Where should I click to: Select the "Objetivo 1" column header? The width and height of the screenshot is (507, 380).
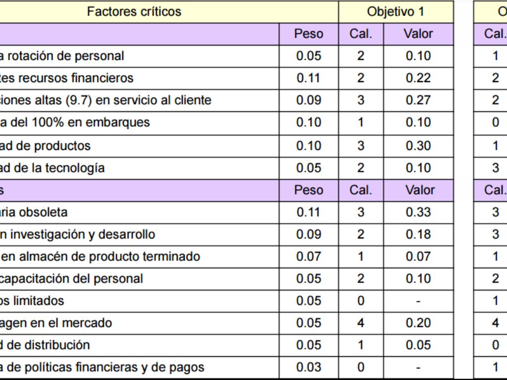pos(396,11)
